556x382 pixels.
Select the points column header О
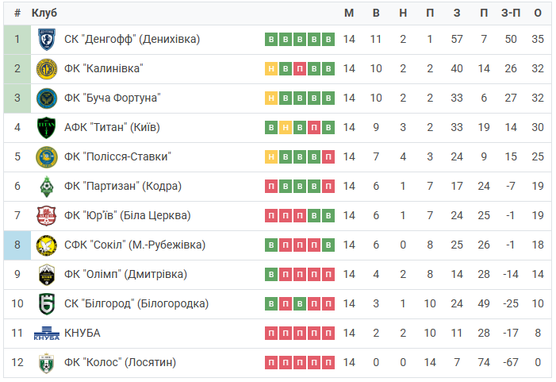click(x=538, y=13)
